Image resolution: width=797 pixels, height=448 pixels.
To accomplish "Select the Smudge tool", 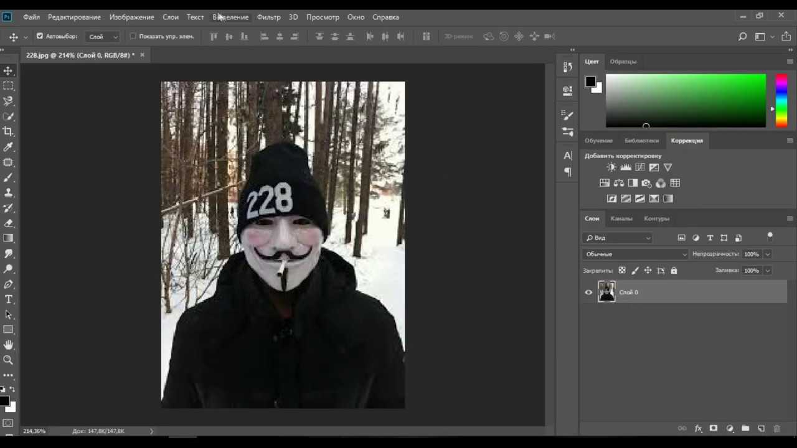I will pyautogui.click(x=8, y=253).
